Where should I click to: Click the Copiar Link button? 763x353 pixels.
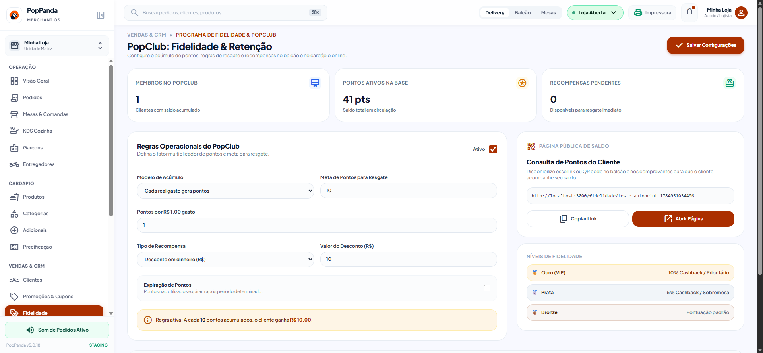coord(578,219)
